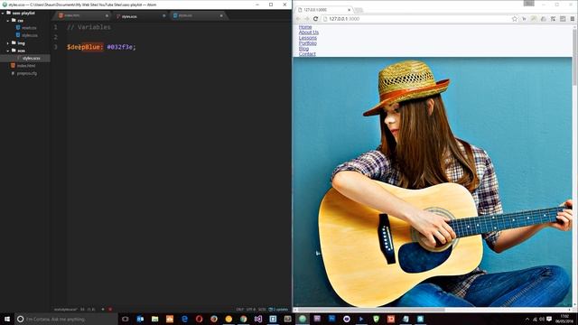Open Task View on the taskbar

(126, 319)
